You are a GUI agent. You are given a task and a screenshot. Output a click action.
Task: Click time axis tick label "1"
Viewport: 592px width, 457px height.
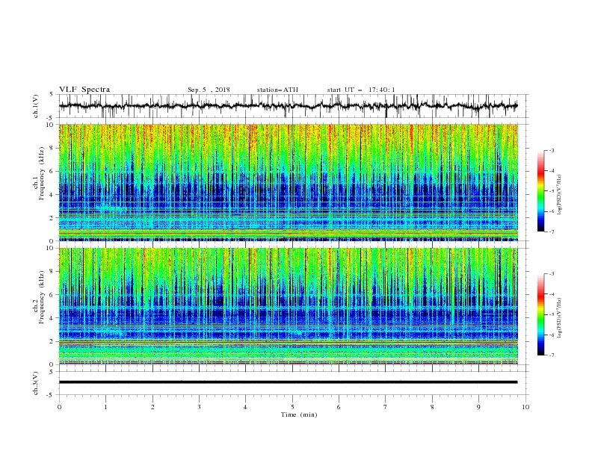pos(105,407)
